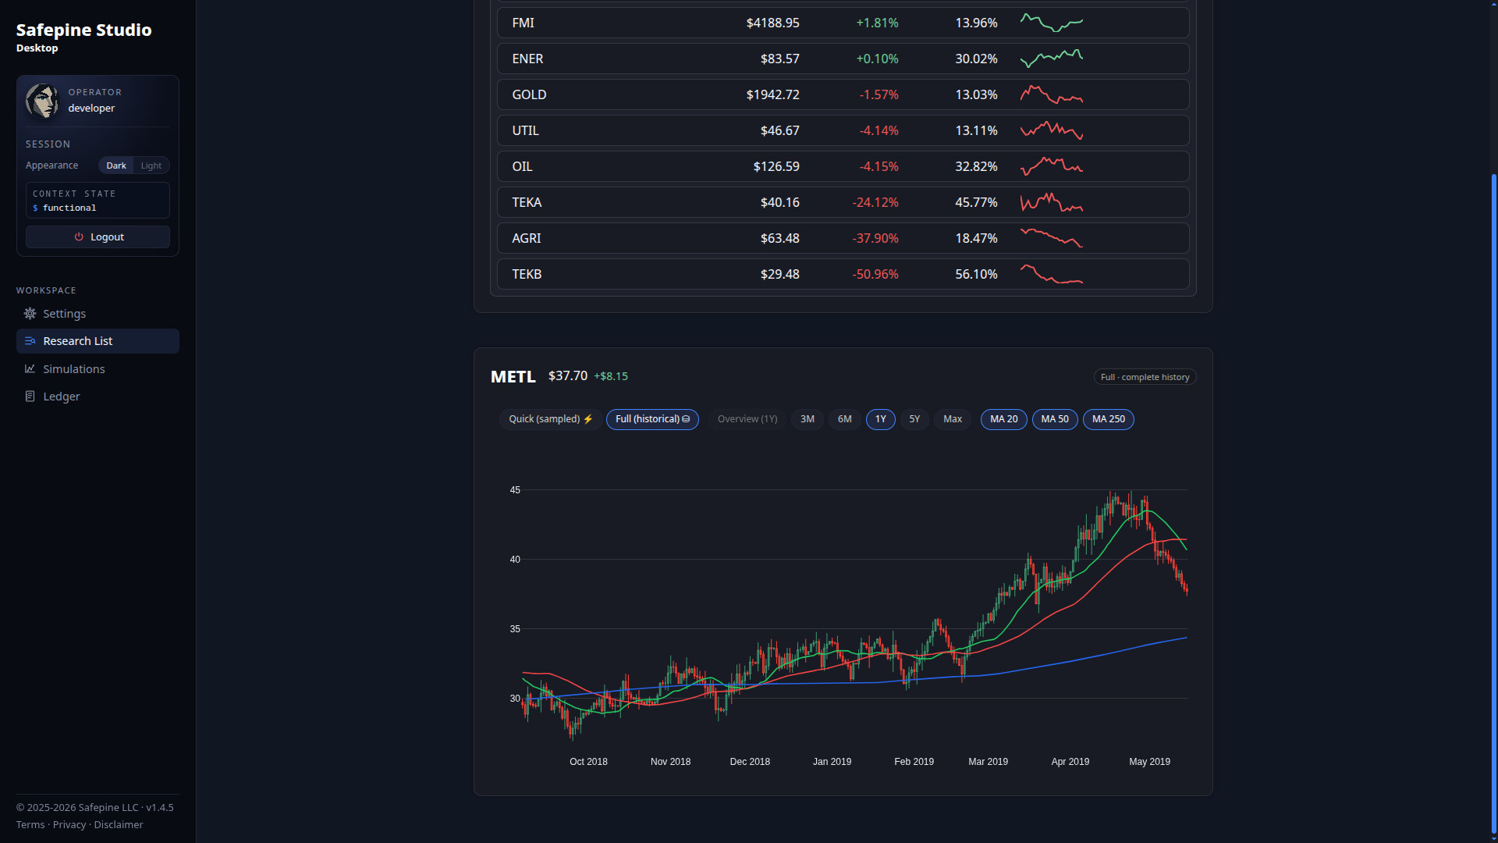Click the Settings gear icon
The height and width of the screenshot is (843, 1498).
(30, 314)
